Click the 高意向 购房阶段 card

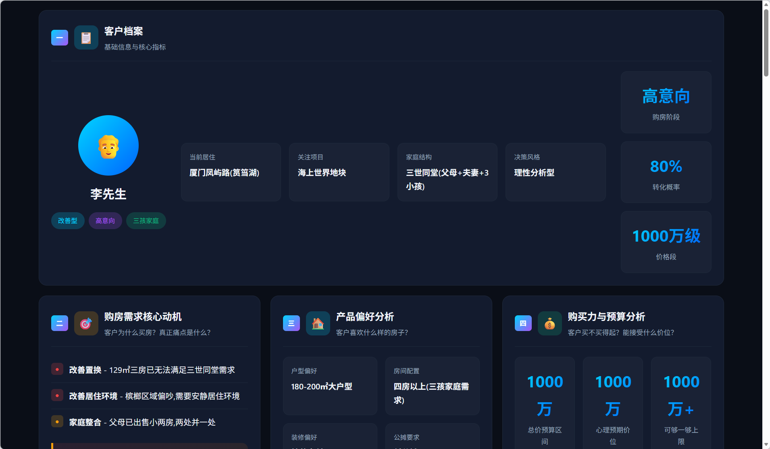point(665,102)
